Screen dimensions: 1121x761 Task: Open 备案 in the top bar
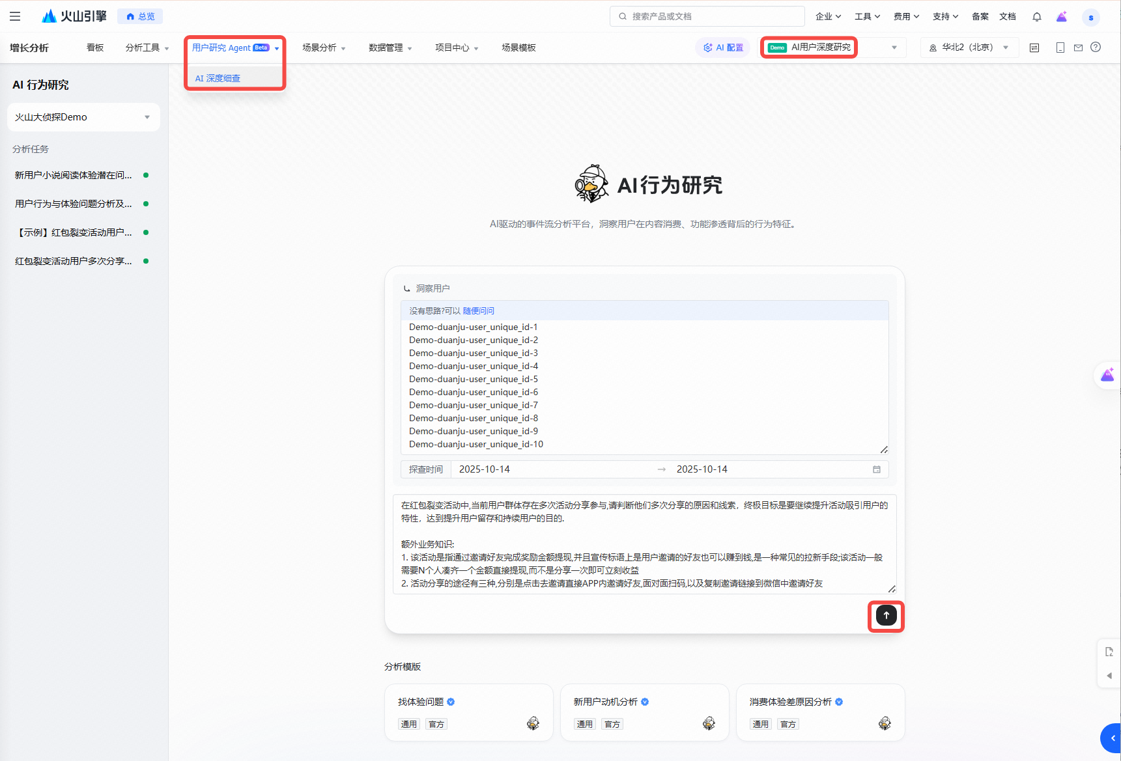click(x=980, y=16)
